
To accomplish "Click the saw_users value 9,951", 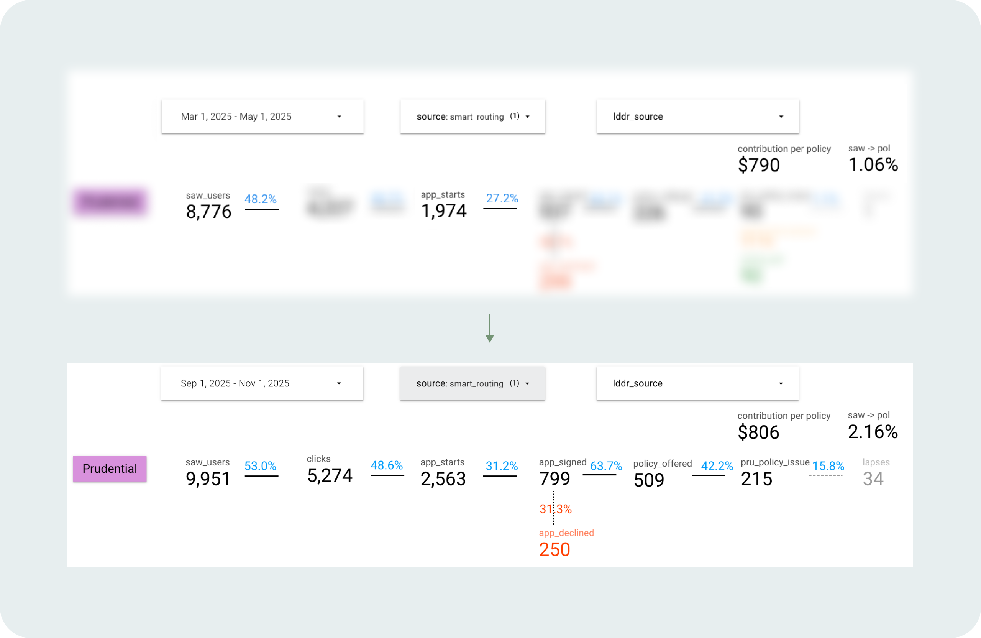I will click(208, 479).
